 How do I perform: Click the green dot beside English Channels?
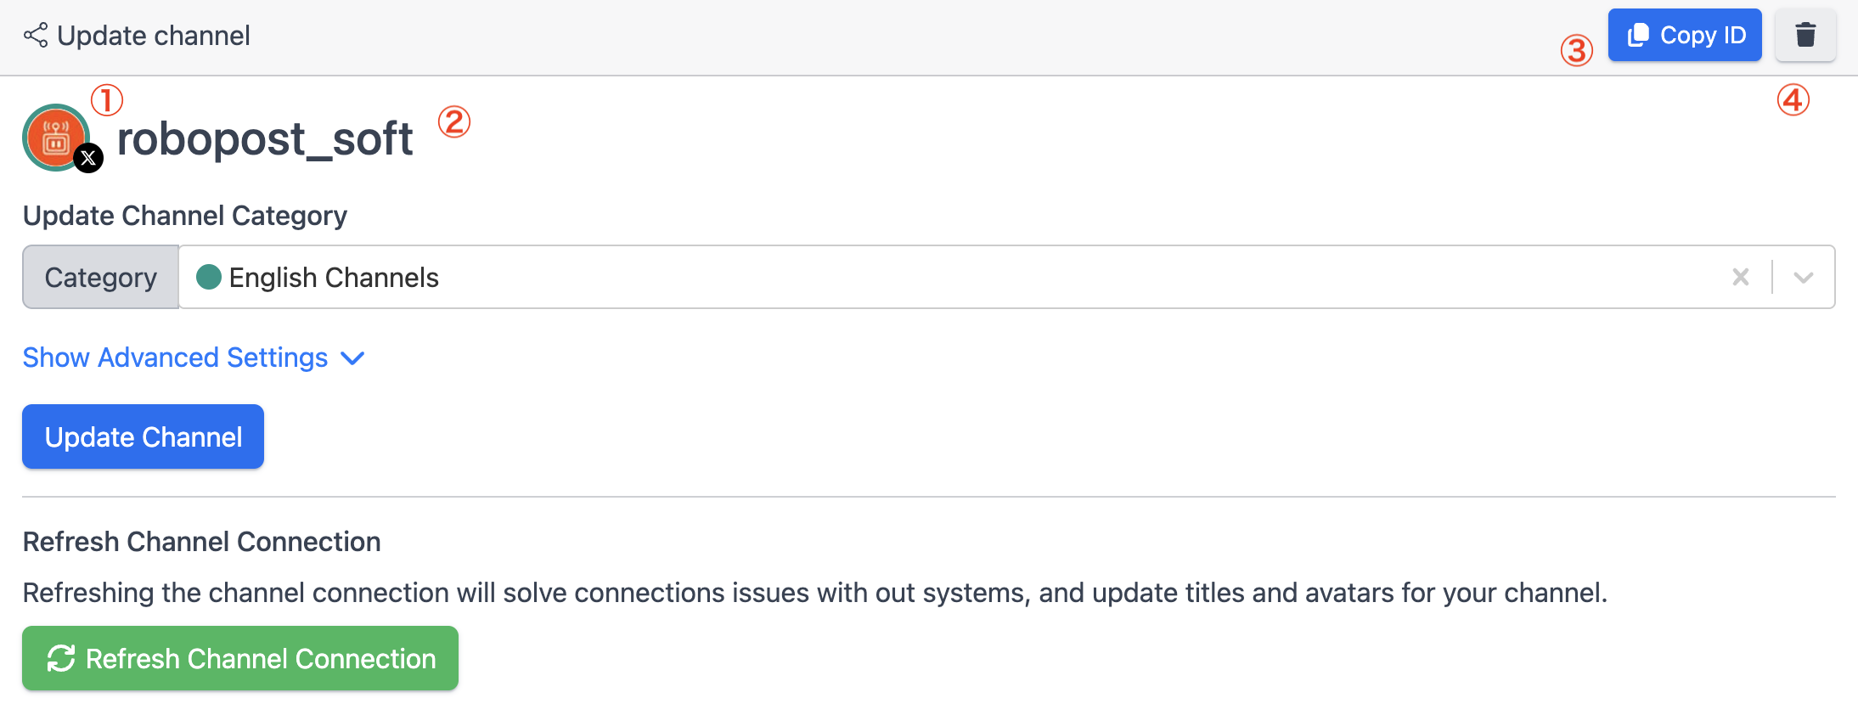209,277
